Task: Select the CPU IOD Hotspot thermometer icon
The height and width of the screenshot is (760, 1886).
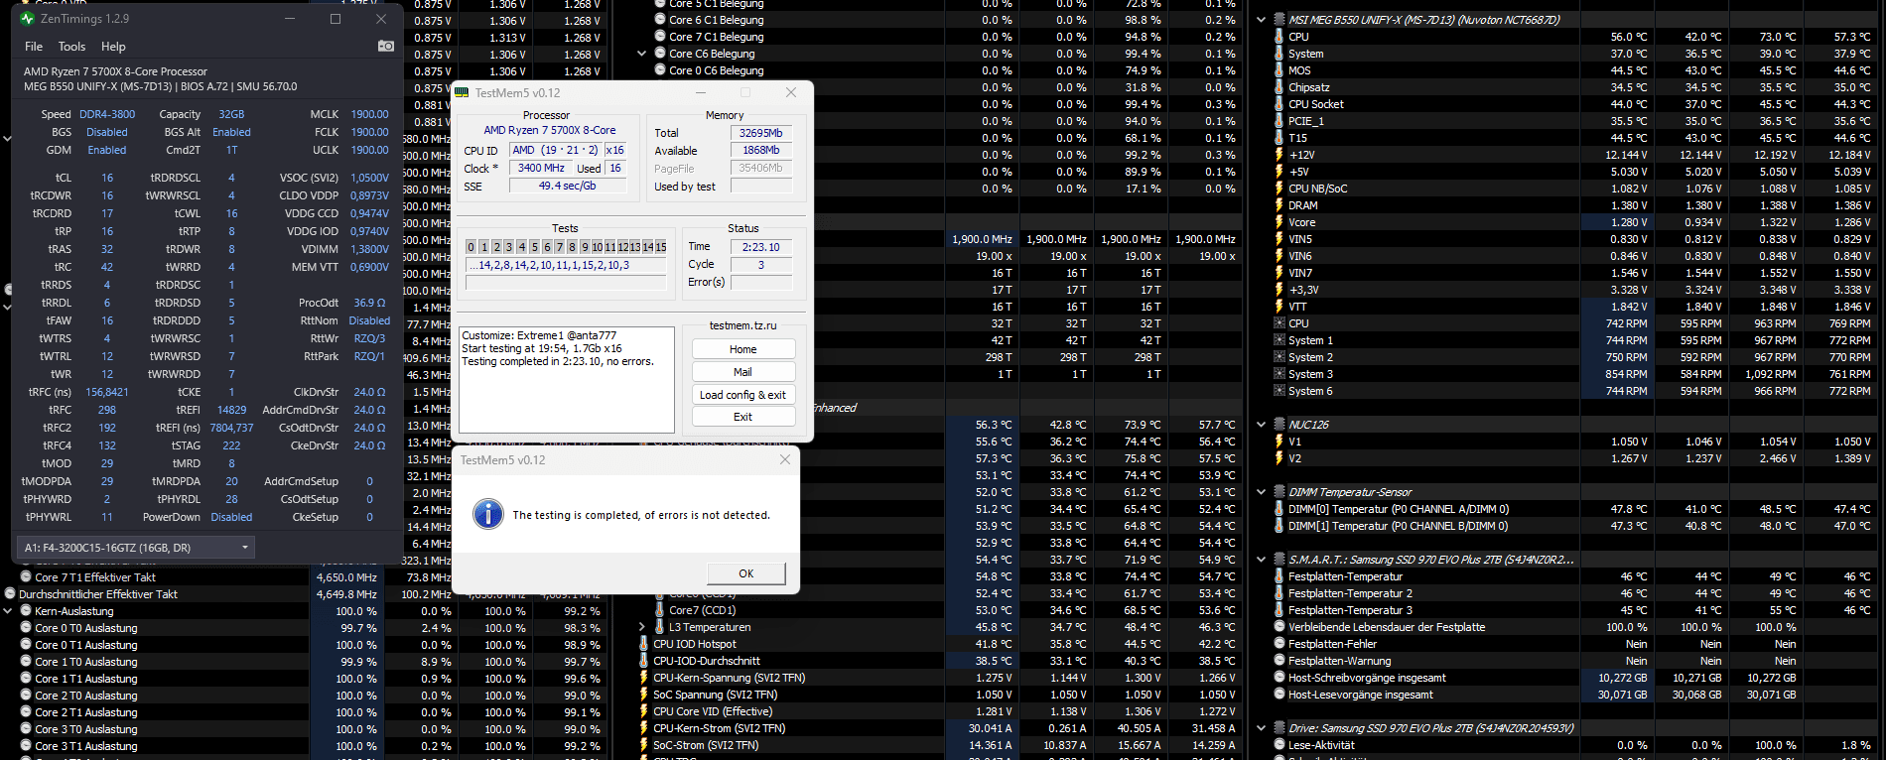Action: pos(644,644)
